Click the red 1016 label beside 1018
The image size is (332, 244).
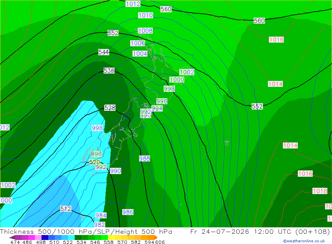(x=305, y=174)
